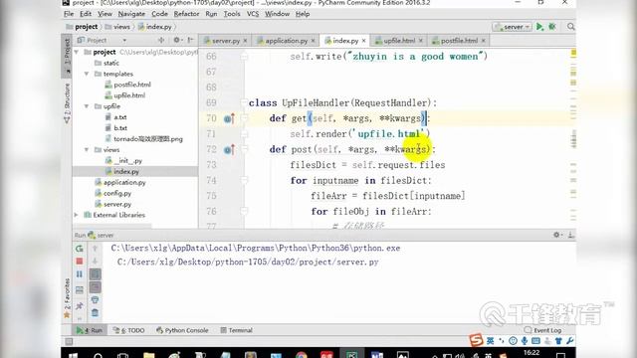Open the Event Log
Image resolution: width=637 pixels, height=358 pixels.
tap(542, 330)
